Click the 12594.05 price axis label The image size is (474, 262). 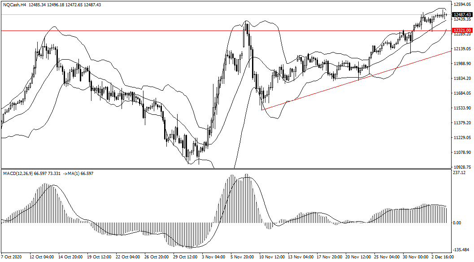(x=462, y=4)
